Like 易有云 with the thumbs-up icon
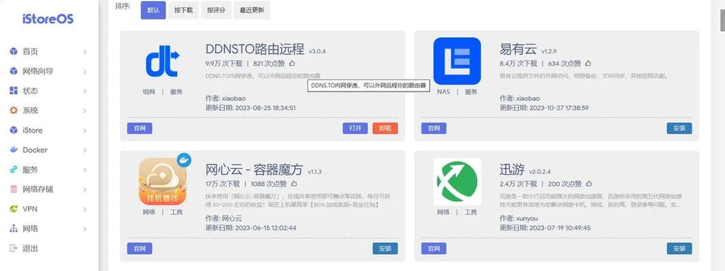Image resolution: width=725 pixels, height=271 pixels. coord(588,63)
